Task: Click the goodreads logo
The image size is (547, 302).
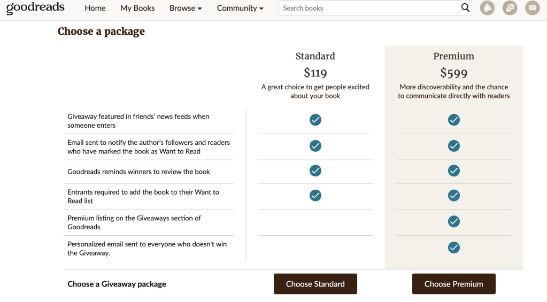Action: tap(35, 8)
